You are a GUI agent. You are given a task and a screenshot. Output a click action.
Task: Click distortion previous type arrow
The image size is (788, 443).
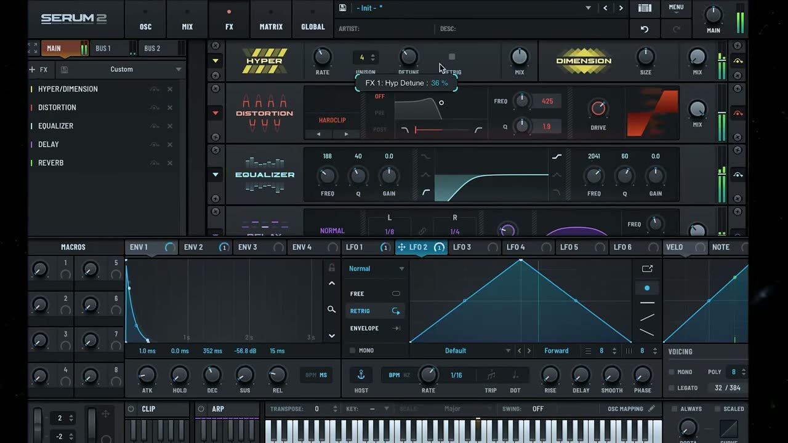click(x=319, y=134)
